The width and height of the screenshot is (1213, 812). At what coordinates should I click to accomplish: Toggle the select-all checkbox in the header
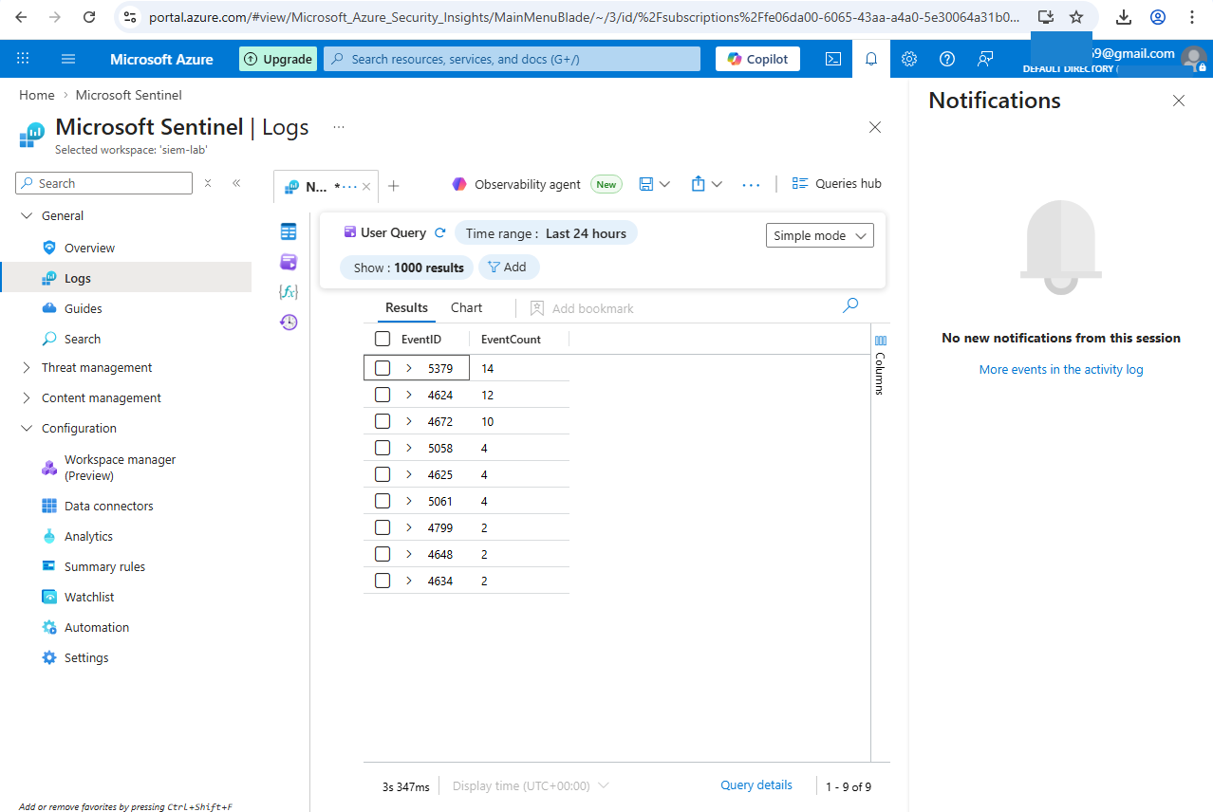(x=383, y=339)
